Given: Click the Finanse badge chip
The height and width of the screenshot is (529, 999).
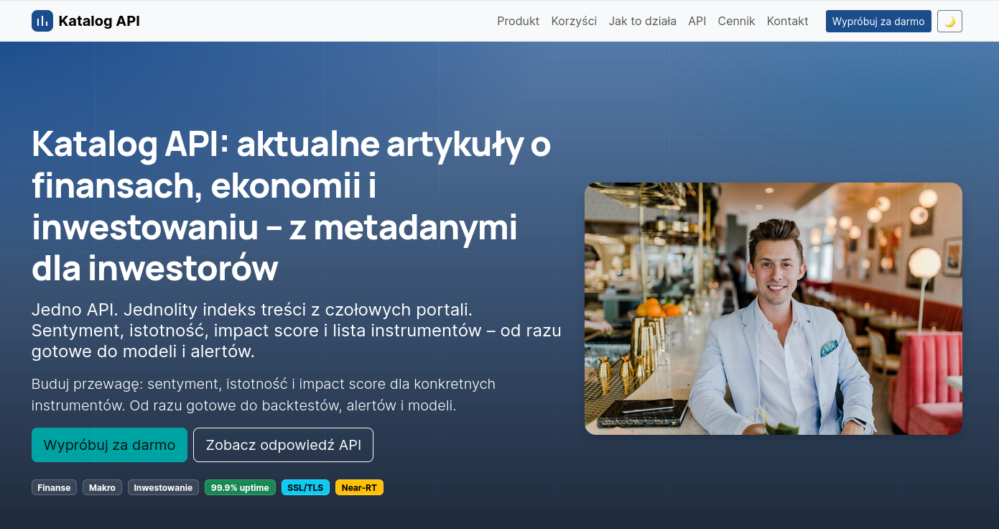Looking at the screenshot, I should tap(54, 487).
